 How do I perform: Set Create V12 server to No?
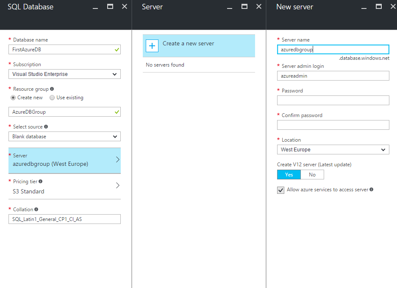(312, 175)
